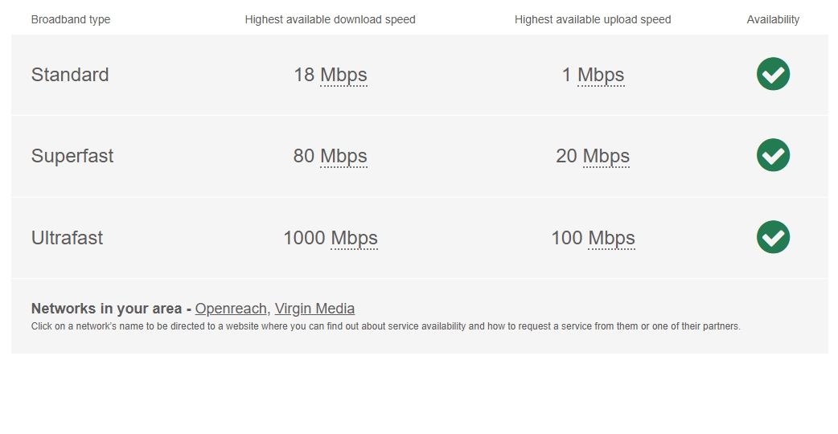This screenshot has width=838, height=434.
Task: Click the Highest available download speed header
Action: coord(330,19)
